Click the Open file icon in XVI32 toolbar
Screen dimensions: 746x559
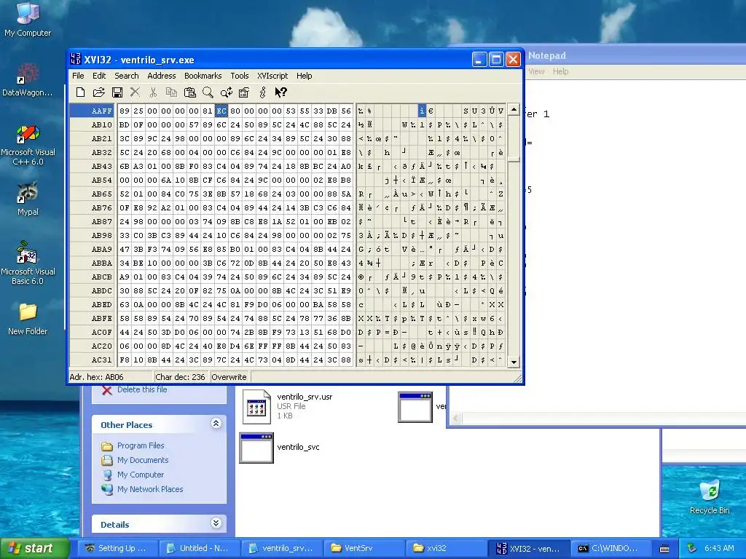point(98,92)
